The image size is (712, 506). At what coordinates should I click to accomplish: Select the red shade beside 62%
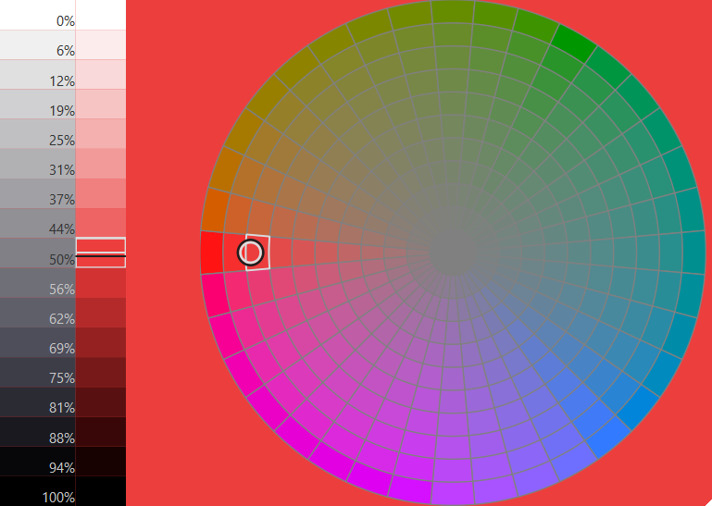(x=100, y=314)
